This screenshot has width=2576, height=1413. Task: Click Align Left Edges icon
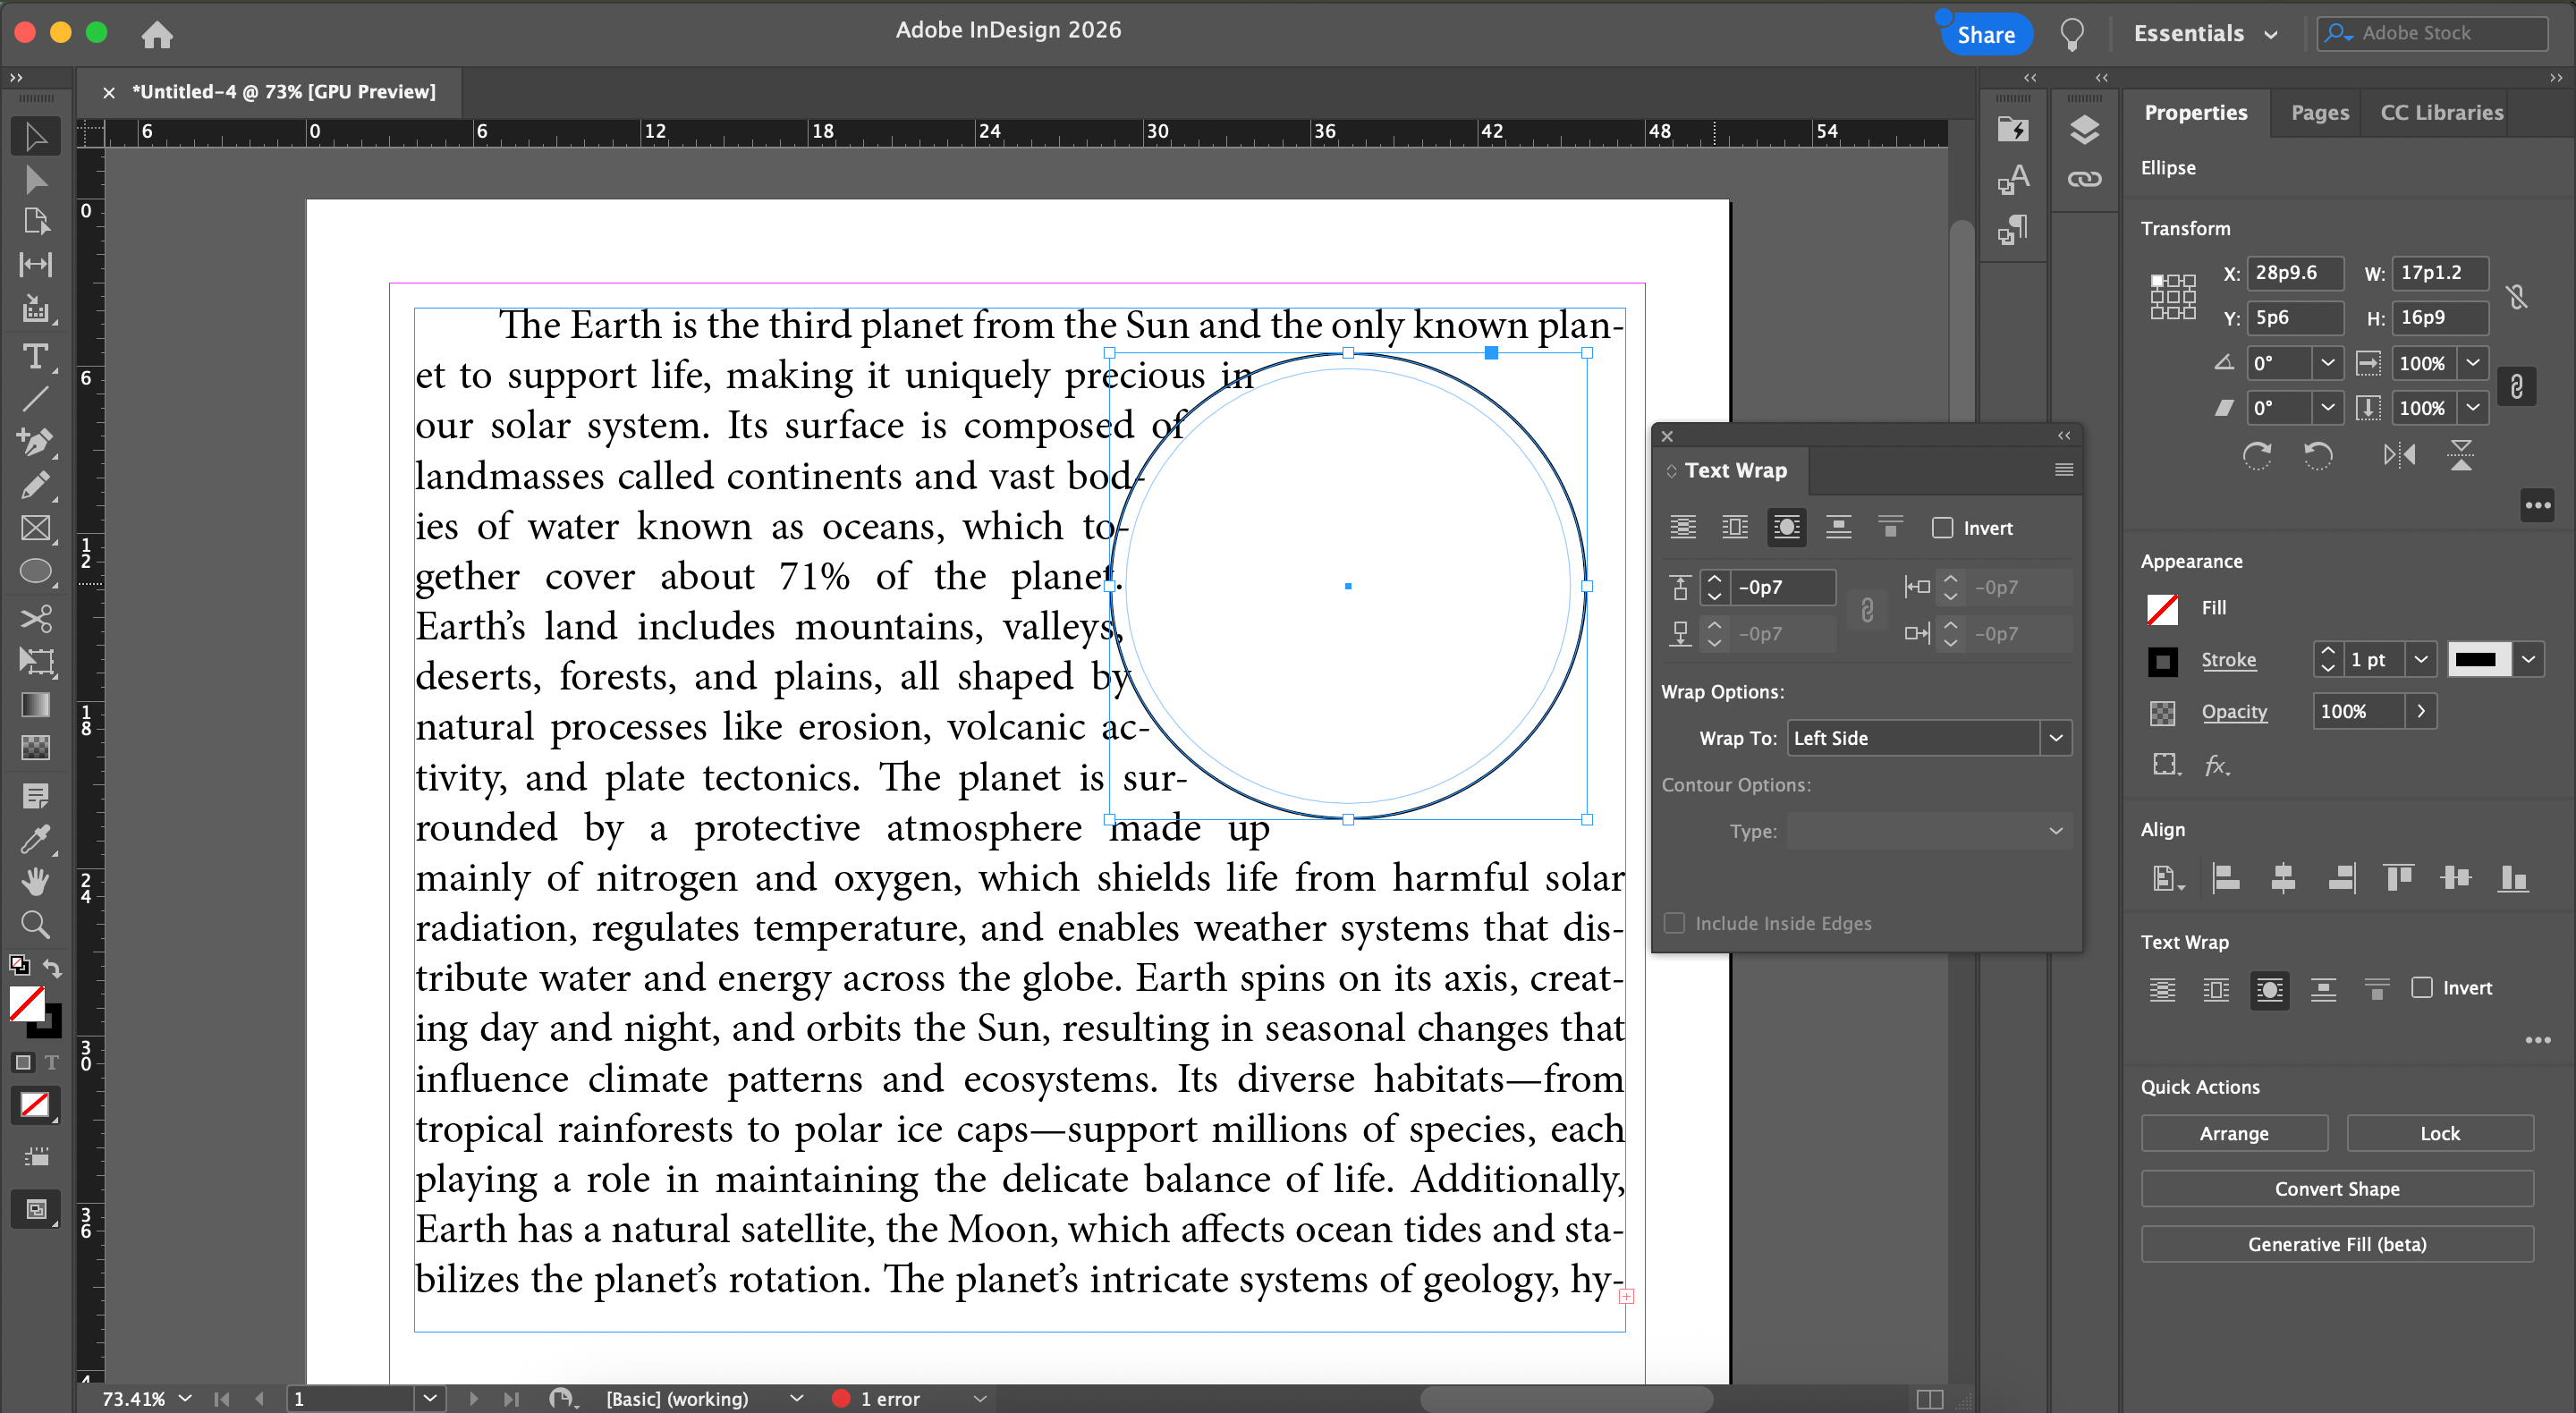coord(2225,878)
